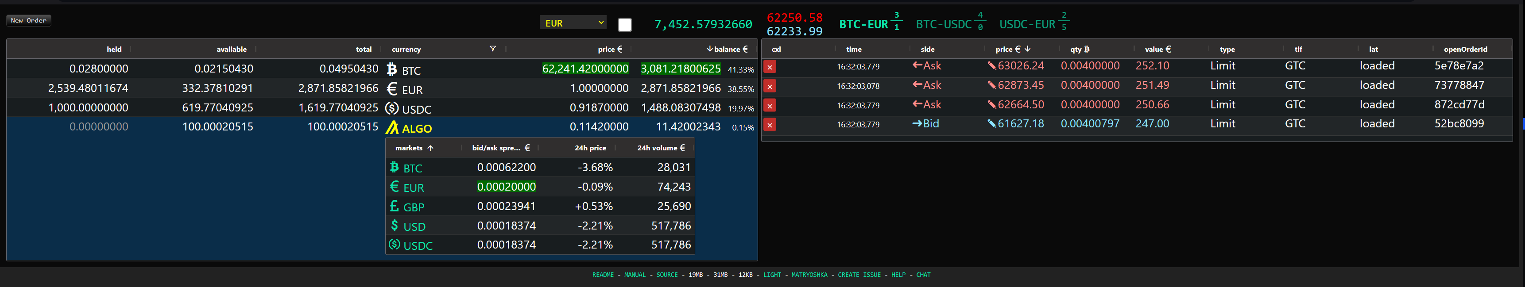Switch to the BTC-USDC market tab
This screenshot has height=287, width=1525.
[943, 24]
